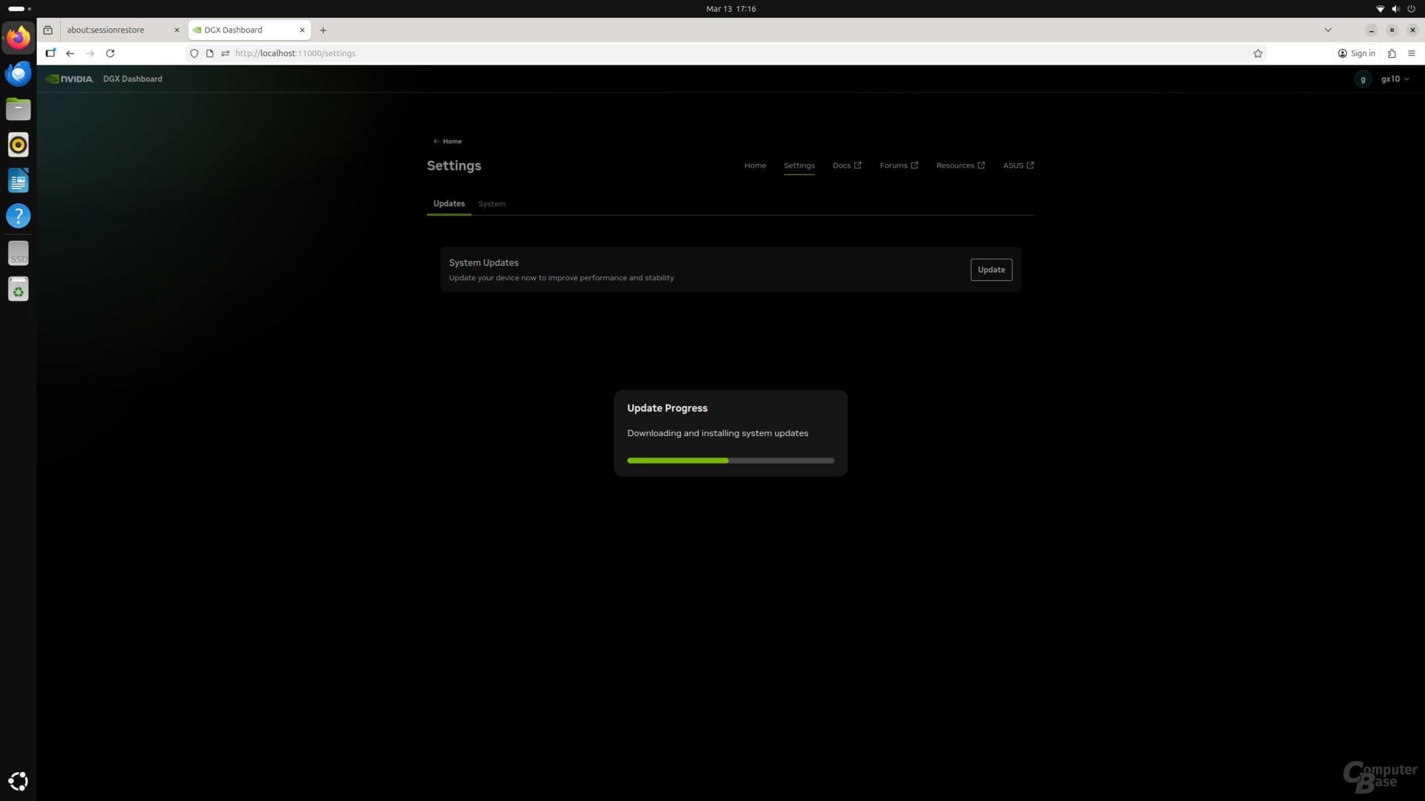
Task: Bookmark page with the star icon
Action: click(1257, 53)
